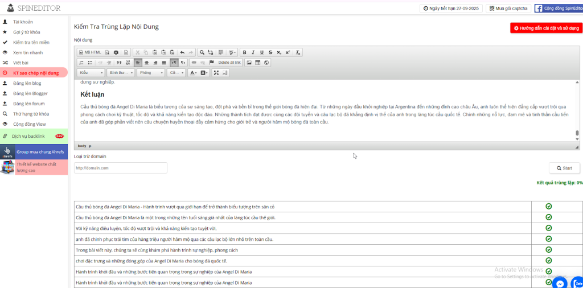The image size is (583, 288).
Task: Insert a table with the table icon
Action: [257, 63]
